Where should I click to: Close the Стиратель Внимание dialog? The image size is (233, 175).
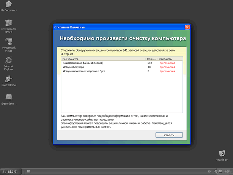187,27
